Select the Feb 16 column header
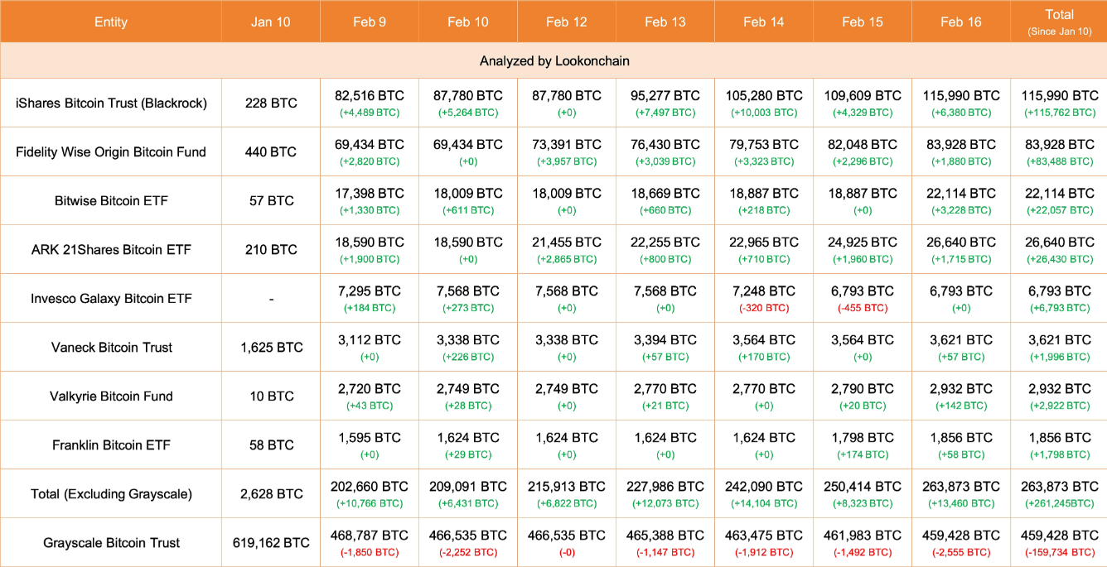Image resolution: width=1107 pixels, height=567 pixels. point(961,22)
